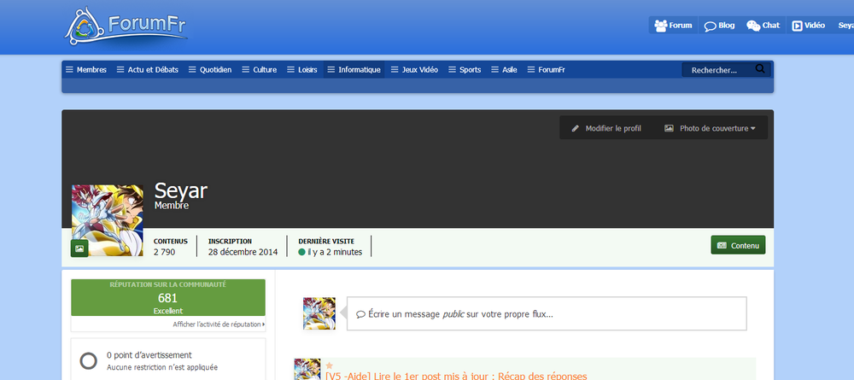
Task: Open the V5 Aide post link
Action: point(455,376)
